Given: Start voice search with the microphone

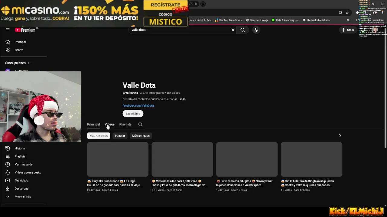Looking at the screenshot, I should (256, 30).
